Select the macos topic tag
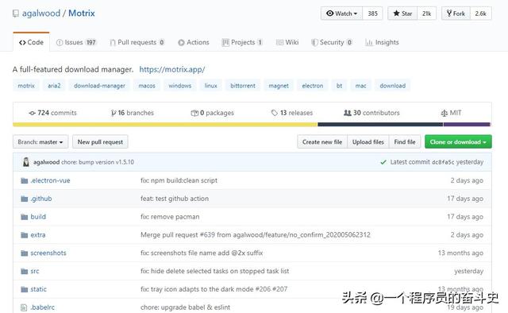The height and width of the screenshot is (313, 508). tap(147, 86)
